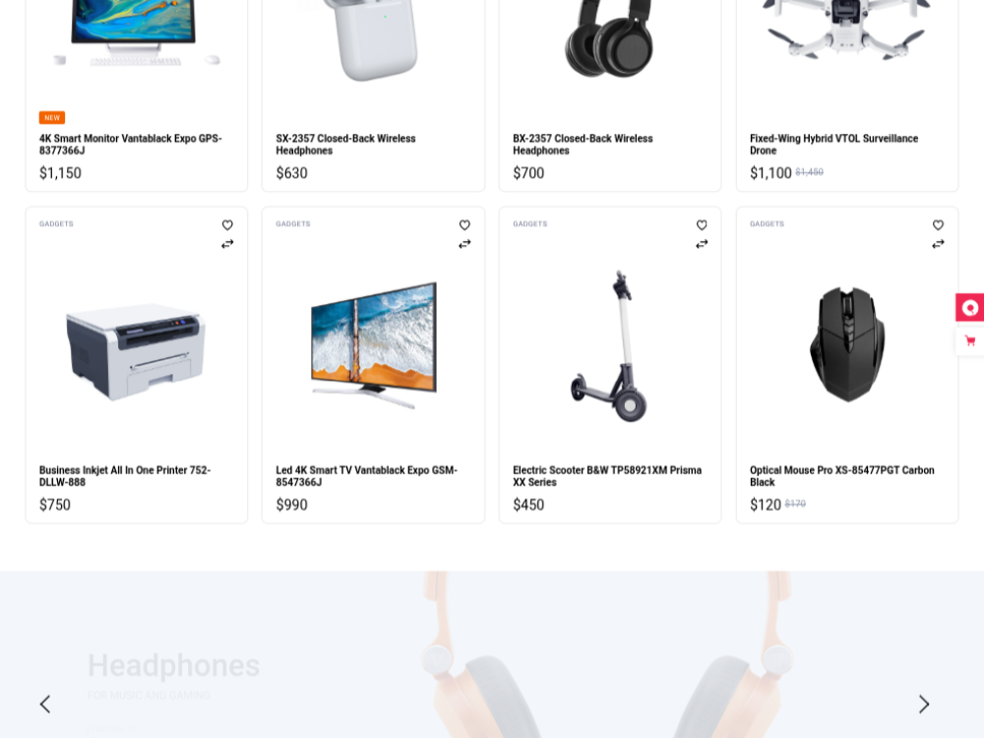Advance to the next banner slide
The image size is (984, 738).
924,705
